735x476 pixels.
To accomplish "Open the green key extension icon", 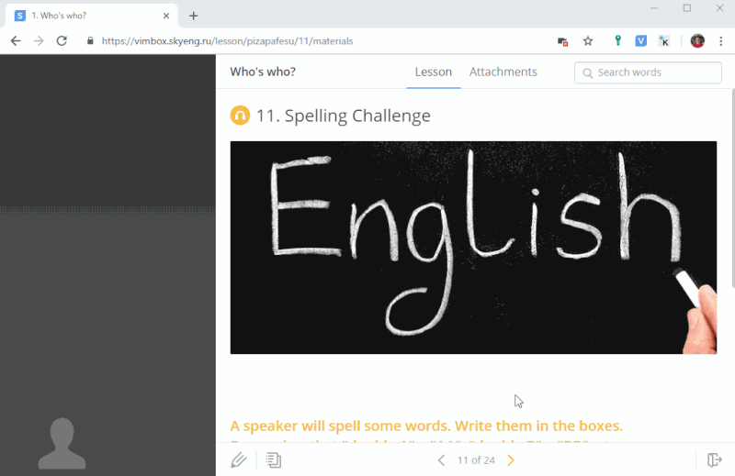I will pos(617,40).
